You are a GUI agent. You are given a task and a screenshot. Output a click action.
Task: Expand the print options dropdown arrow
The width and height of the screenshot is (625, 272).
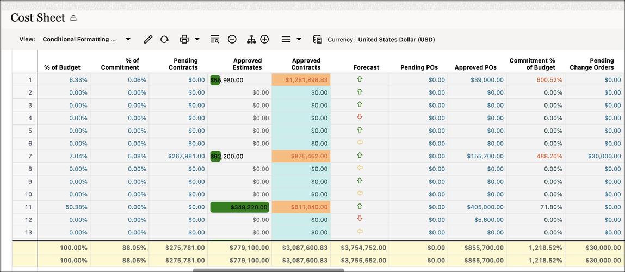coord(197,39)
